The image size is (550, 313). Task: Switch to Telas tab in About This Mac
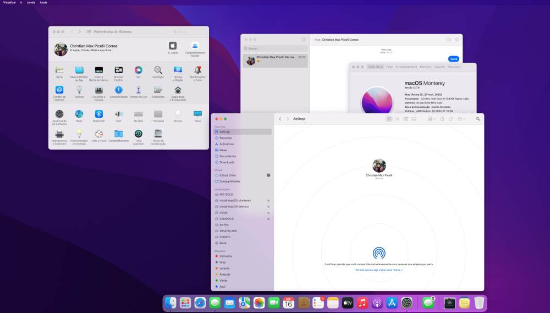[389, 67]
